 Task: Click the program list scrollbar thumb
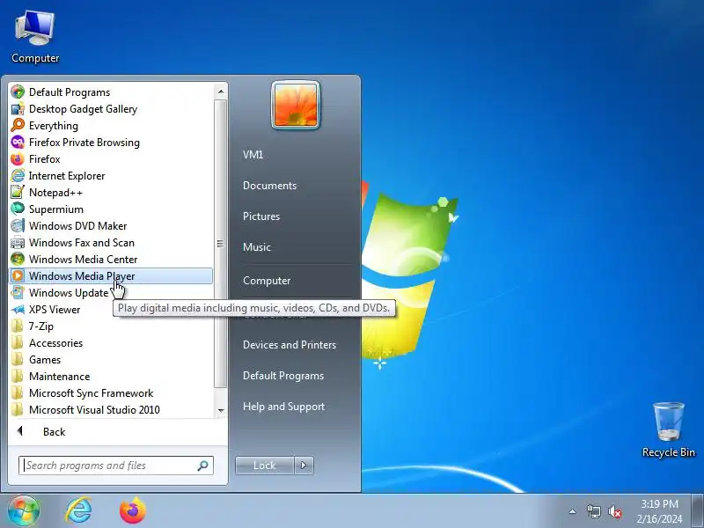(x=221, y=244)
